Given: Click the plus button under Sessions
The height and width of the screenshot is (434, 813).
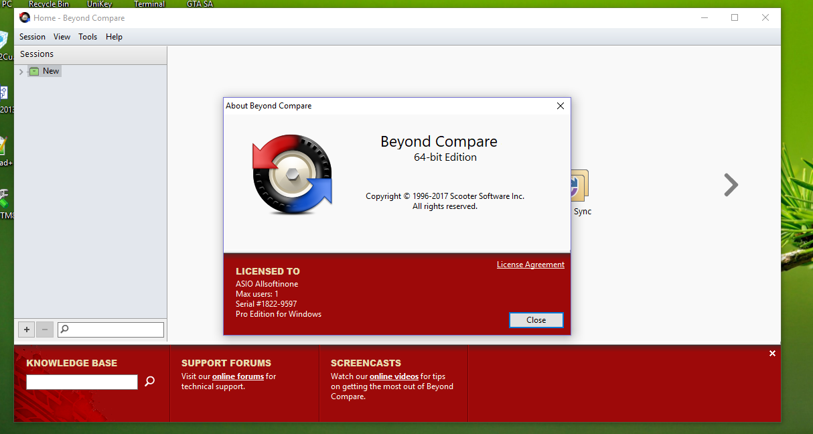Looking at the screenshot, I should pyautogui.click(x=27, y=329).
